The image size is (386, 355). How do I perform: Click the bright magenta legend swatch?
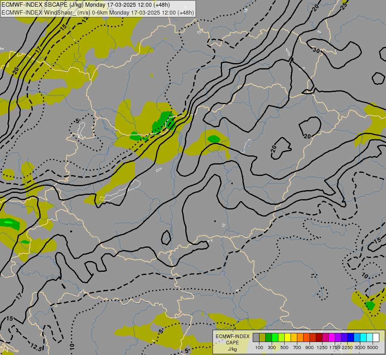click(332, 338)
